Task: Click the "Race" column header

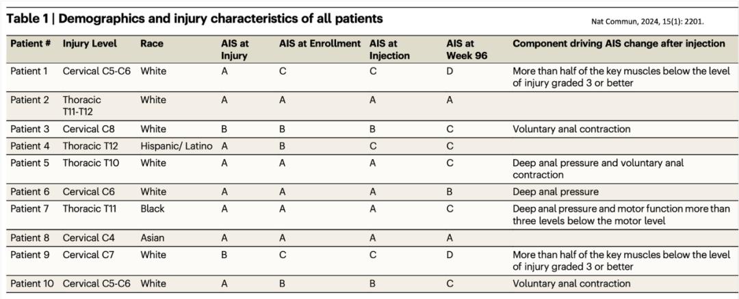Action: click(x=152, y=44)
